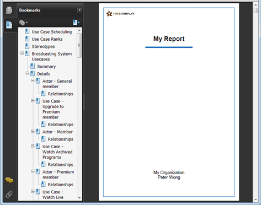Select the Summary bookmark
This screenshot has height=205, width=261.
pyautogui.click(x=46, y=67)
